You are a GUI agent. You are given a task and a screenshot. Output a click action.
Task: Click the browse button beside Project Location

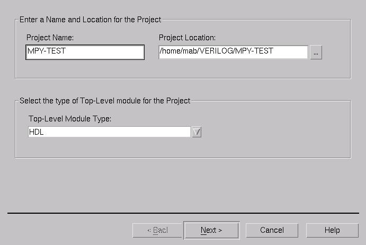pyautogui.click(x=316, y=52)
